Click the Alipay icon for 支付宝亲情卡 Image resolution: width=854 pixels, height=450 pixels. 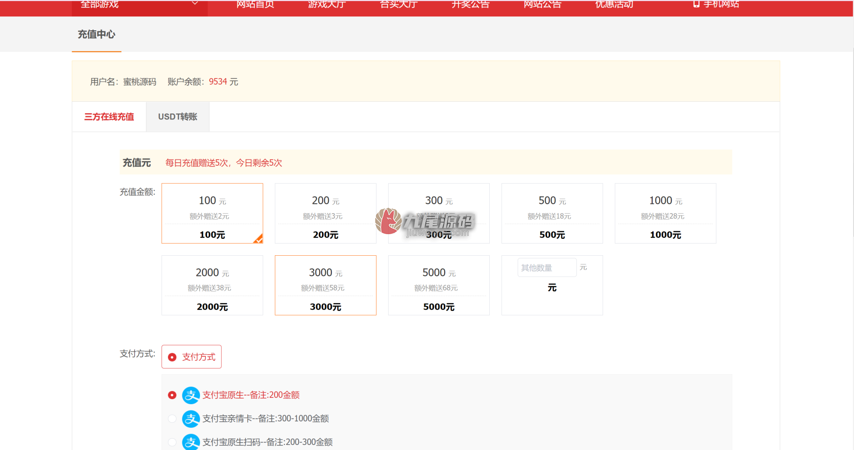point(191,418)
